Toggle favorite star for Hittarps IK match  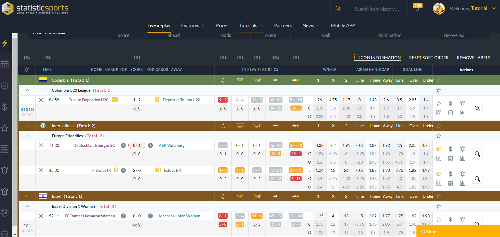pos(439,174)
